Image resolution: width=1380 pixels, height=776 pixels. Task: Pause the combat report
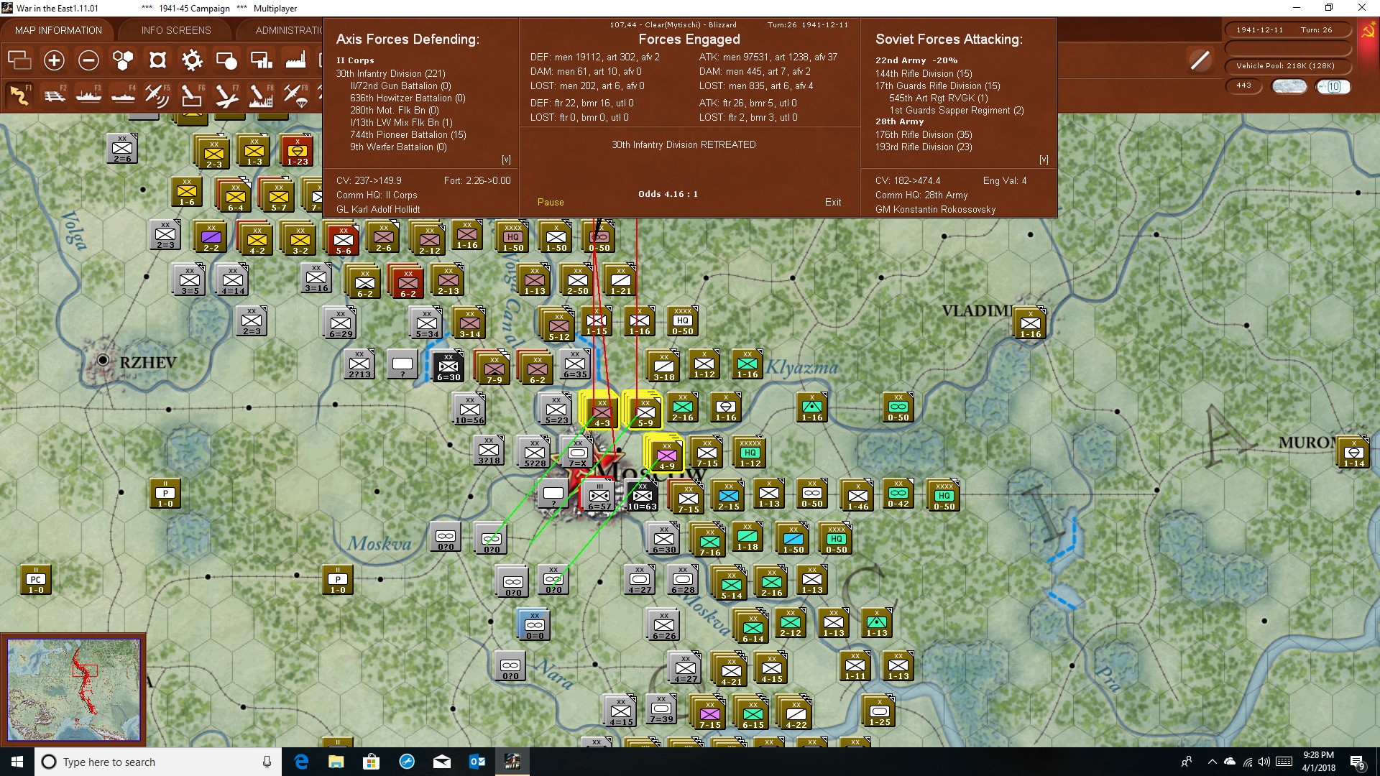(551, 203)
